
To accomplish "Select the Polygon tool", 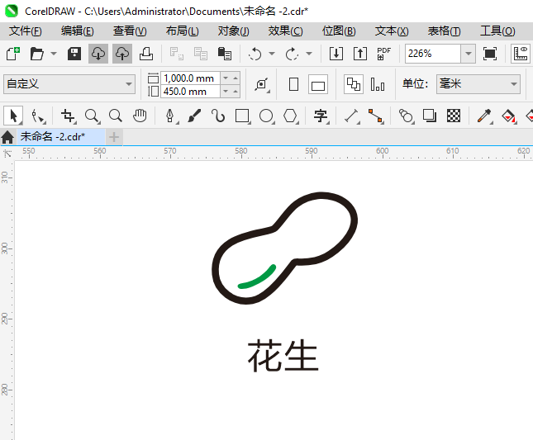I will click(291, 116).
